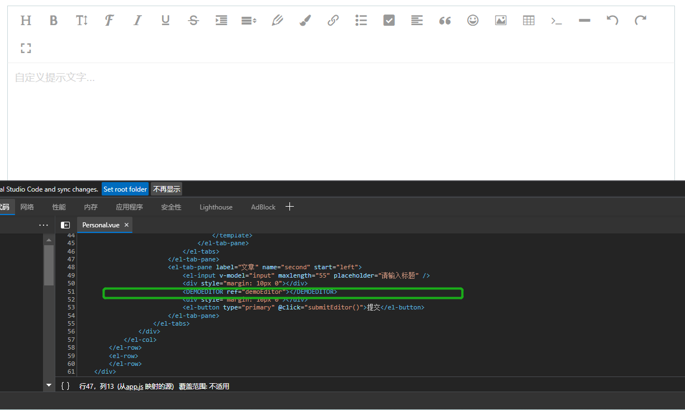Click the scroll down arrow in navigator
Image resolution: width=685 pixels, height=410 pixels.
click(x=49, y=385)
